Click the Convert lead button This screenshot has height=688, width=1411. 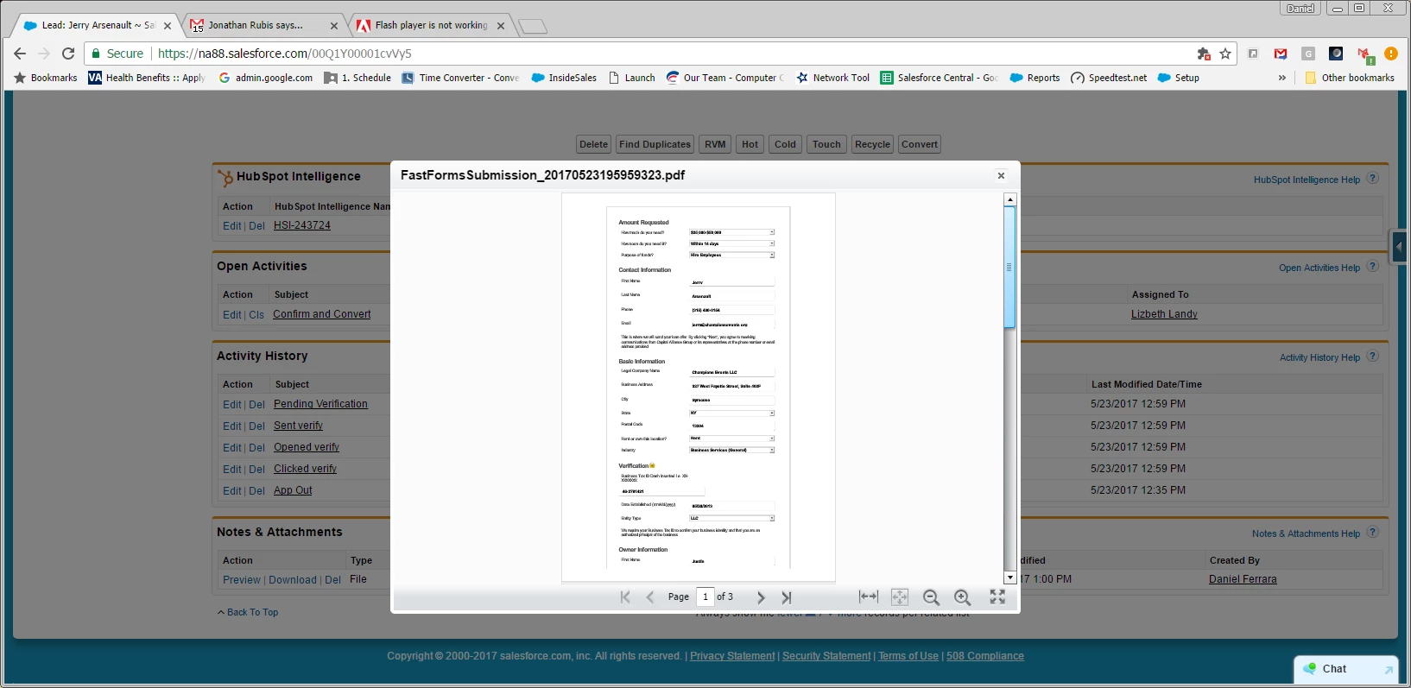919,144
